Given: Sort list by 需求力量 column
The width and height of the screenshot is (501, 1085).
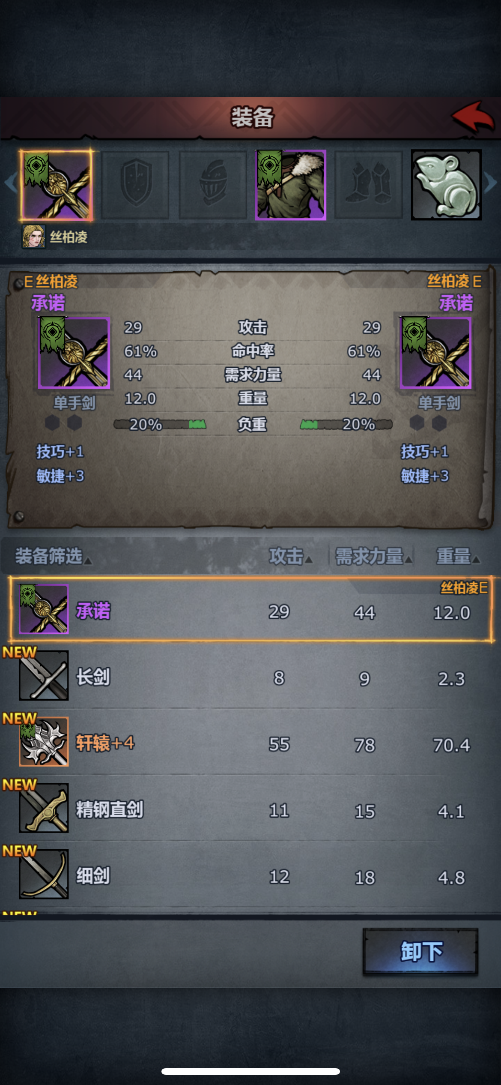Looking at the screenshot, I should click(373, 556).
